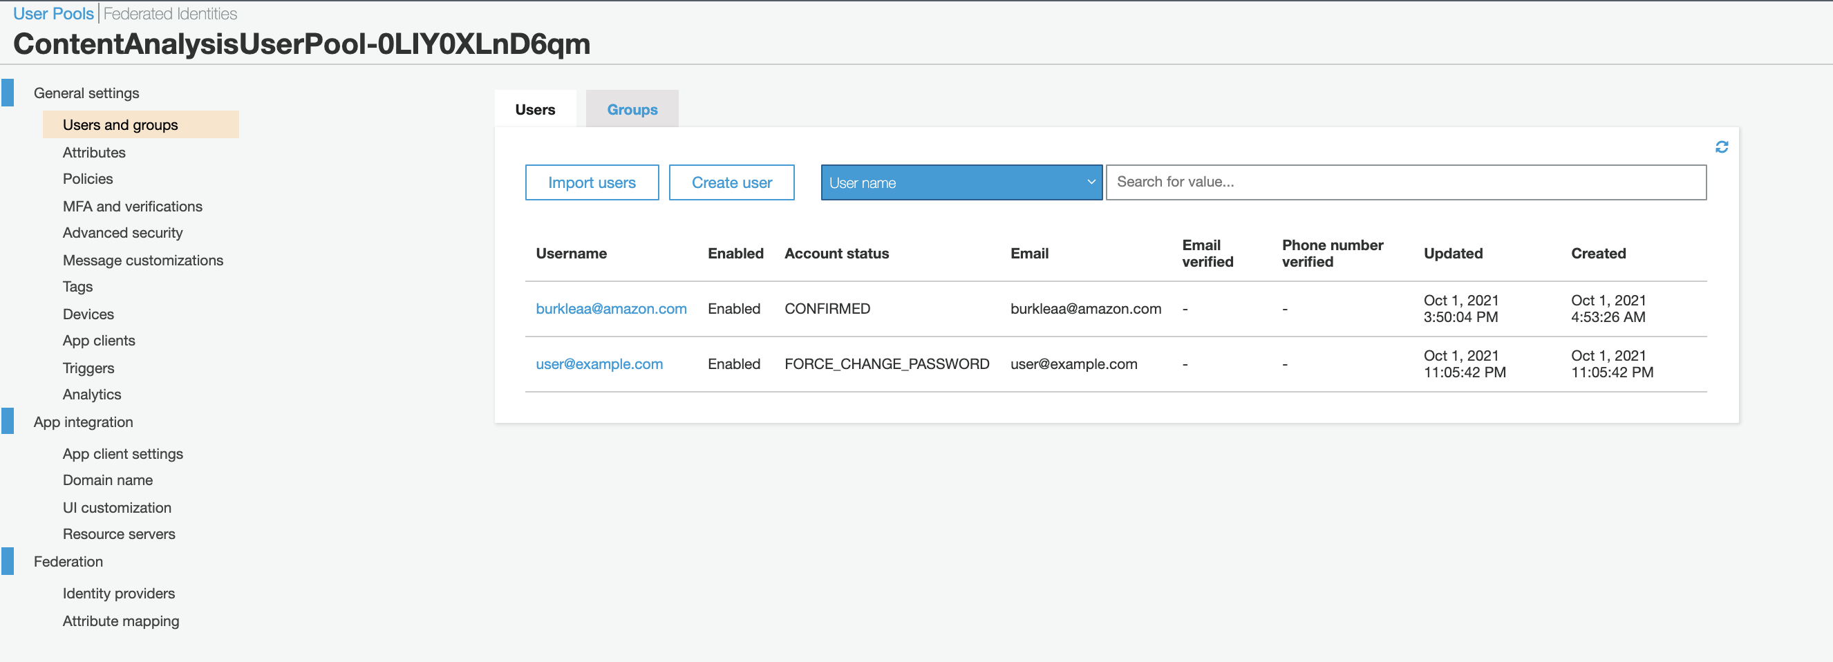Screen dimensions: 1833x662
Task: Open the Triggers page
Action: point(88,368)
